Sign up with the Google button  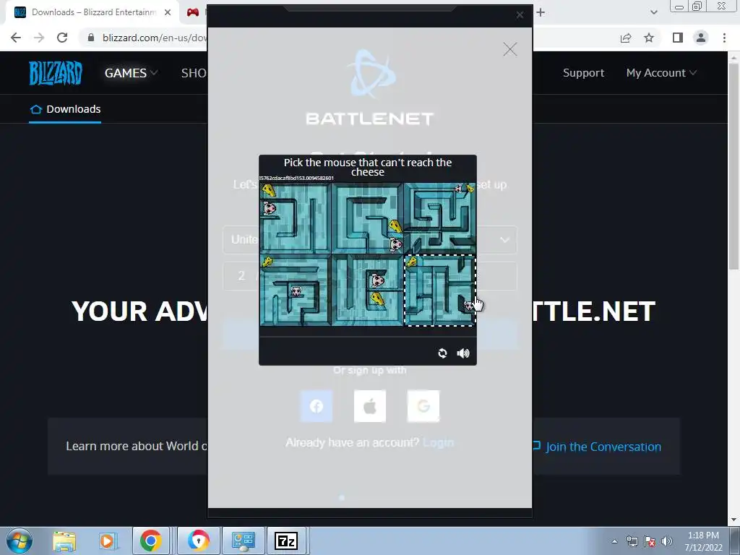click(423, 406)
